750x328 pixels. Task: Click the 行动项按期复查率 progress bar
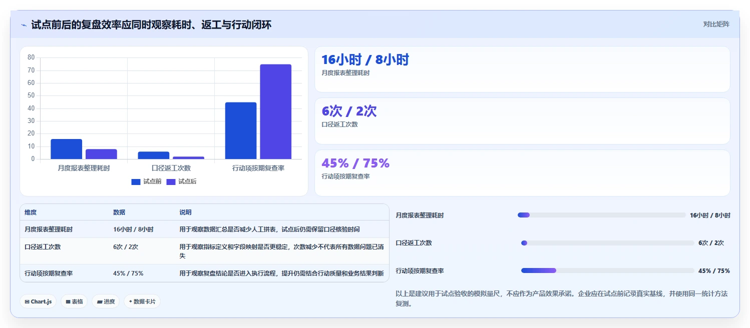pos(608,270)
